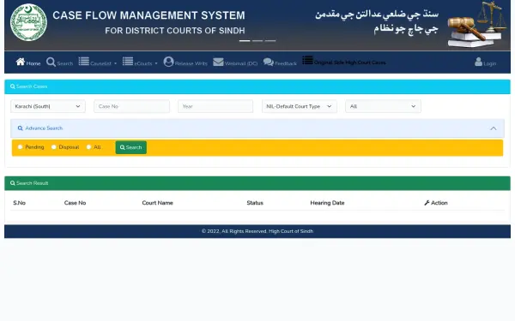Click into the Year field
The height and width of the screenshot is (321, 515).
[215, 106]
